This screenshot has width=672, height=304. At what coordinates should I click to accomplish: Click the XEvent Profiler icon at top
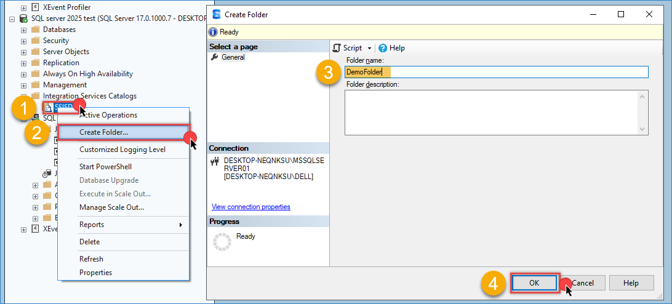tap(35, 7)
